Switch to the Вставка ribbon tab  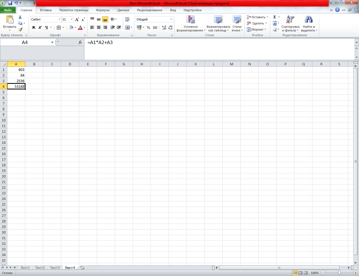pyautogui.click(x=46, y=10)
